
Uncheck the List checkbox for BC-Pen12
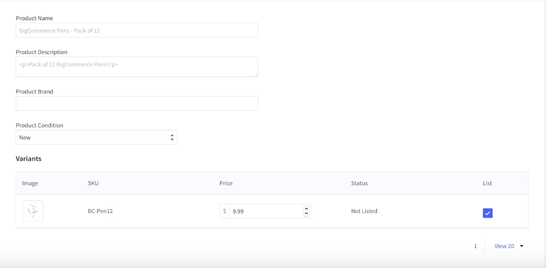(x=487, y=213)
